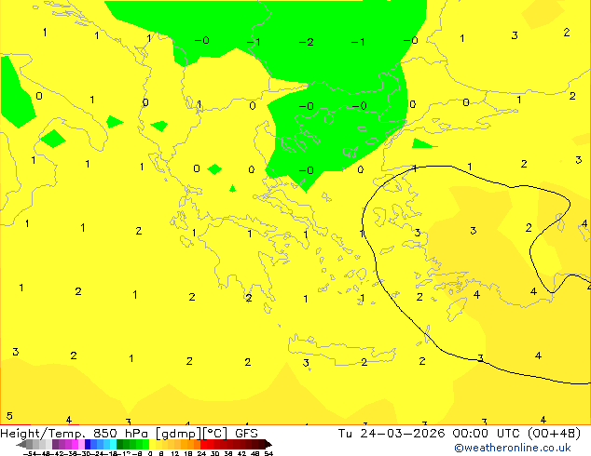This screenshot has height=456, width=591.
Task: Pick the dark purple -42 swatch in the legend
Action: (55, 445)
